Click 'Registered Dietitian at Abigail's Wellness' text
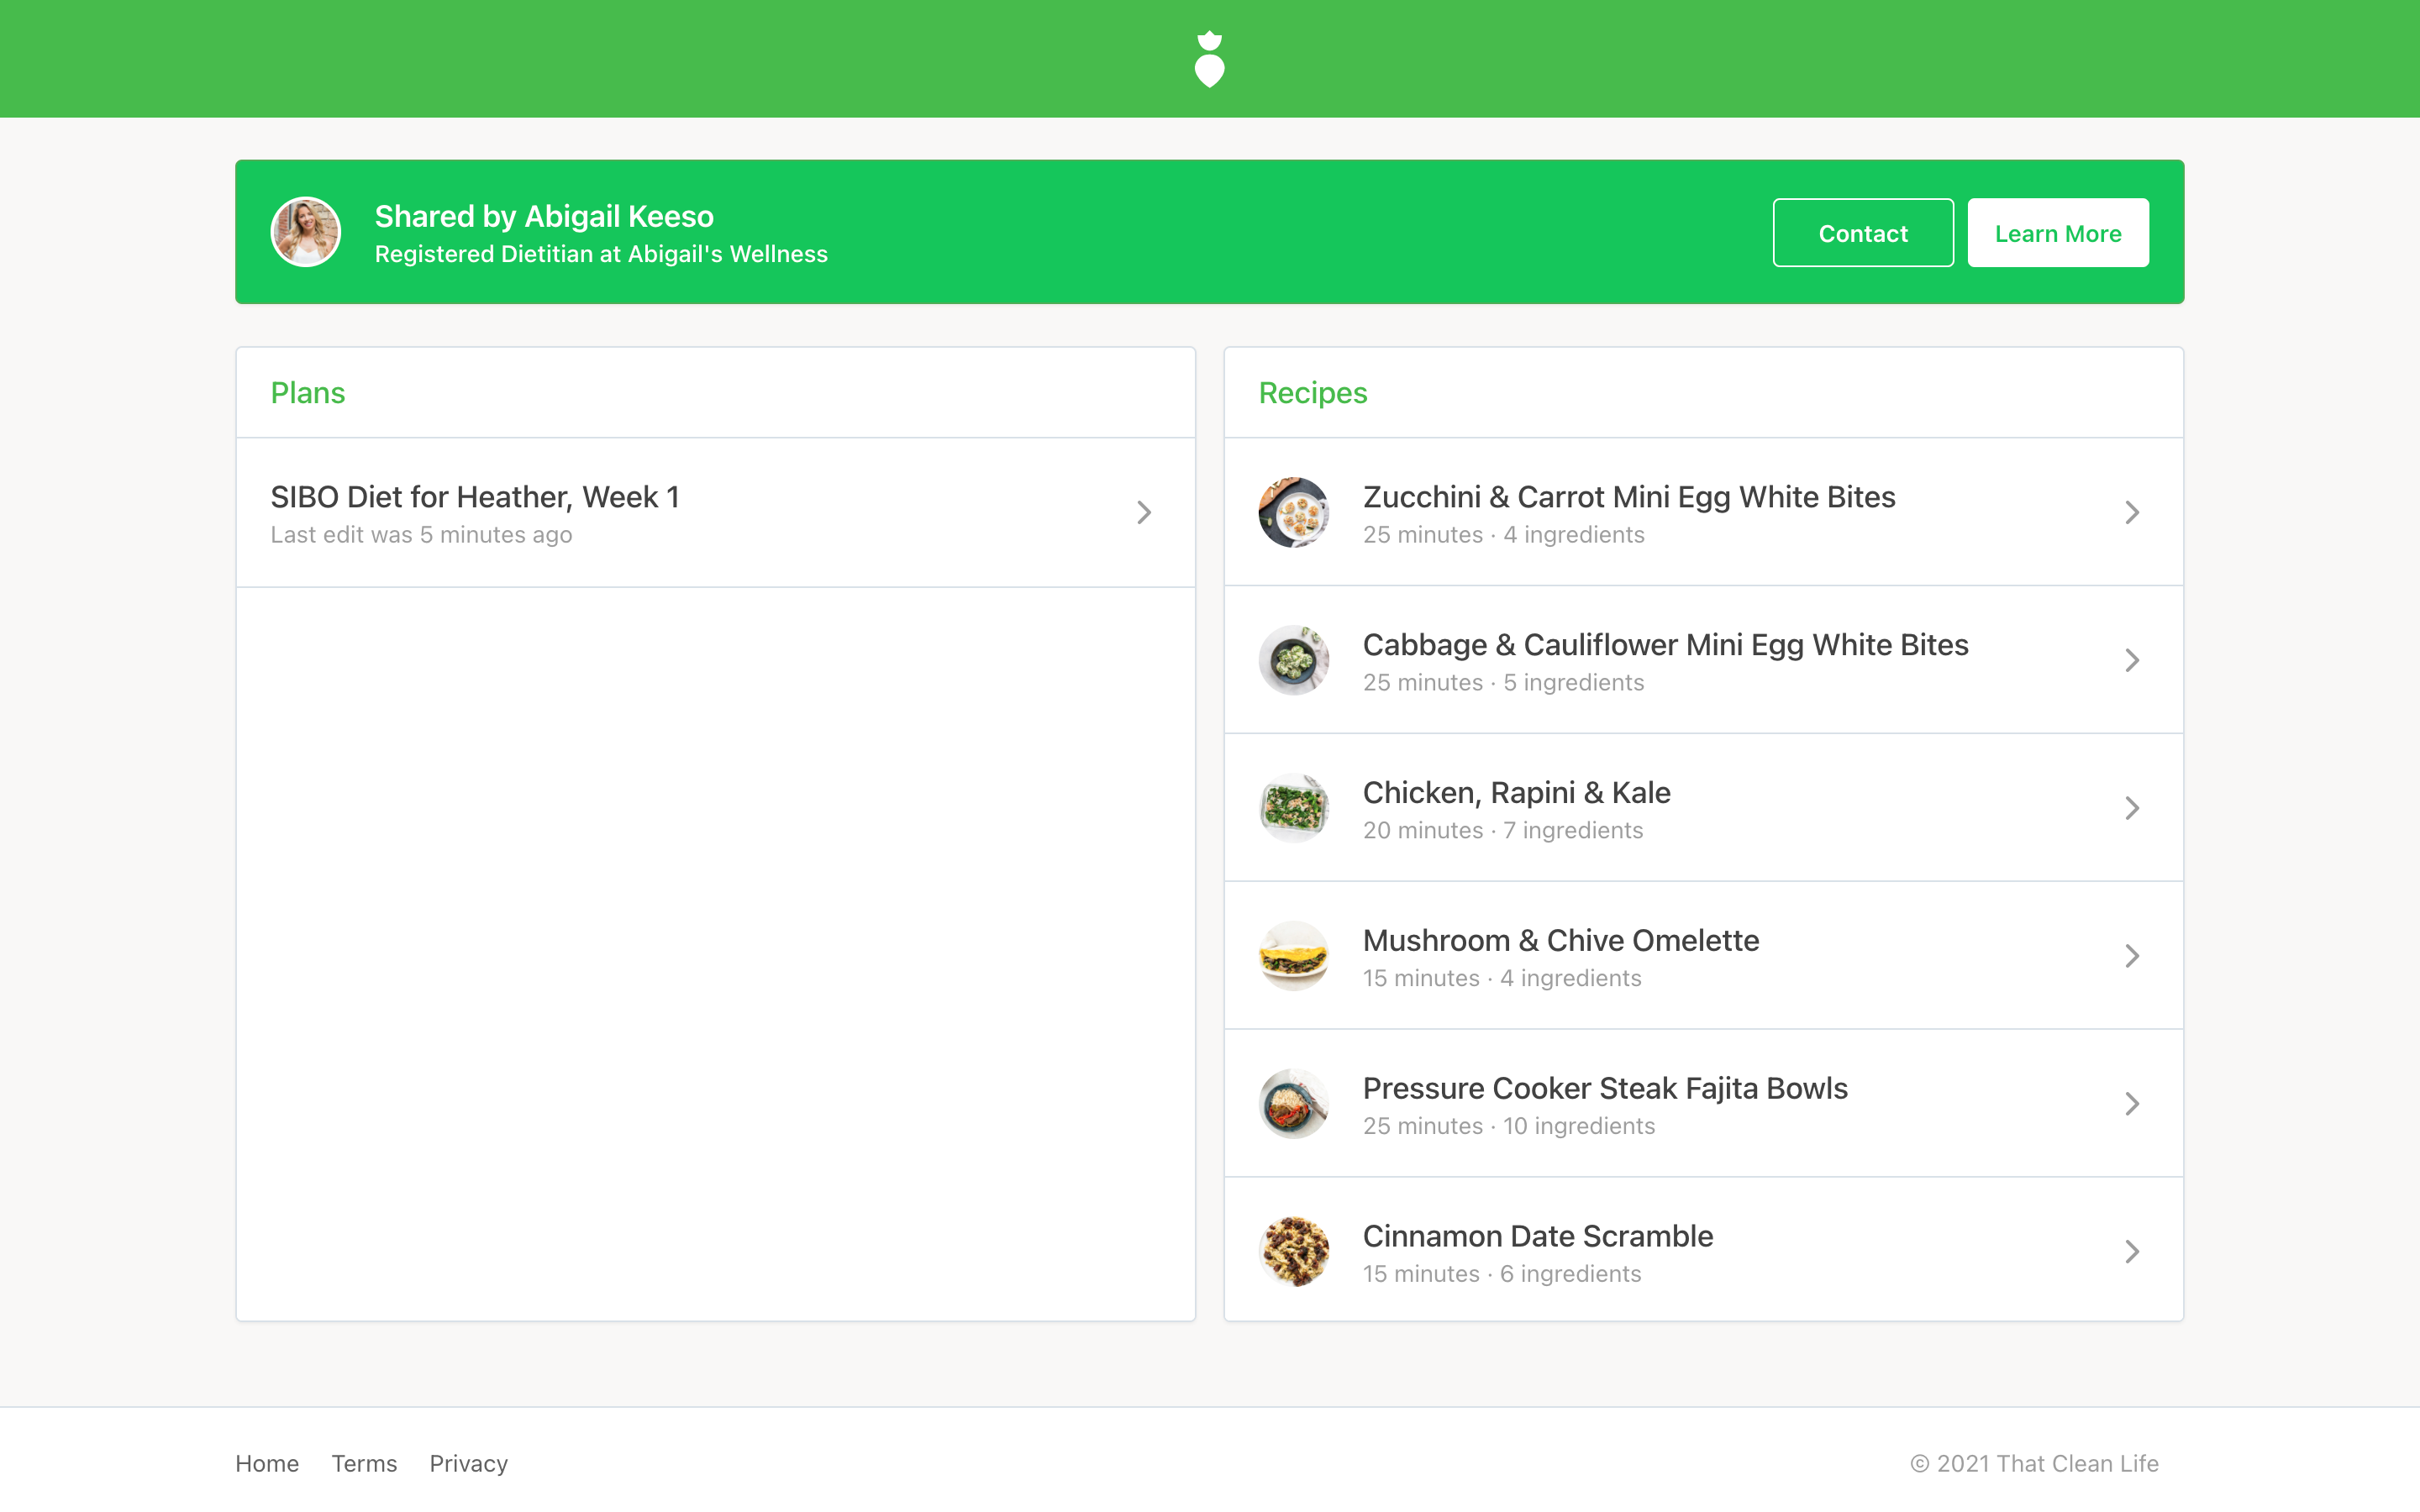2420x1512 pixels. pyautogui.click(x=601, y=254)
